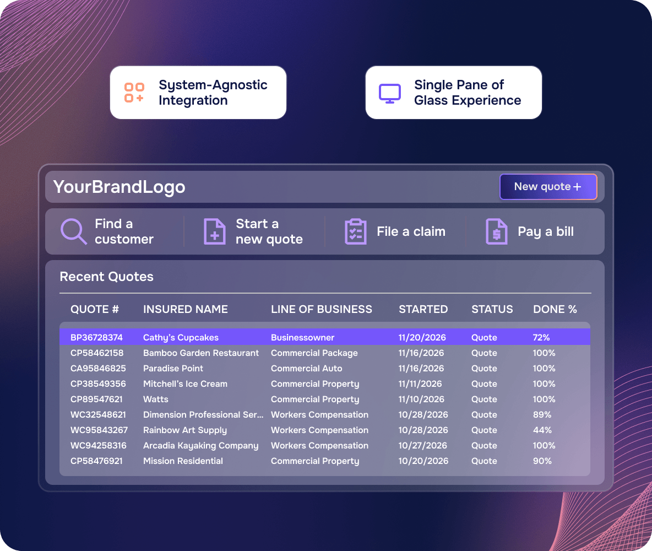Select the Paradise Point Commercial Auto quote

point(325,368)
